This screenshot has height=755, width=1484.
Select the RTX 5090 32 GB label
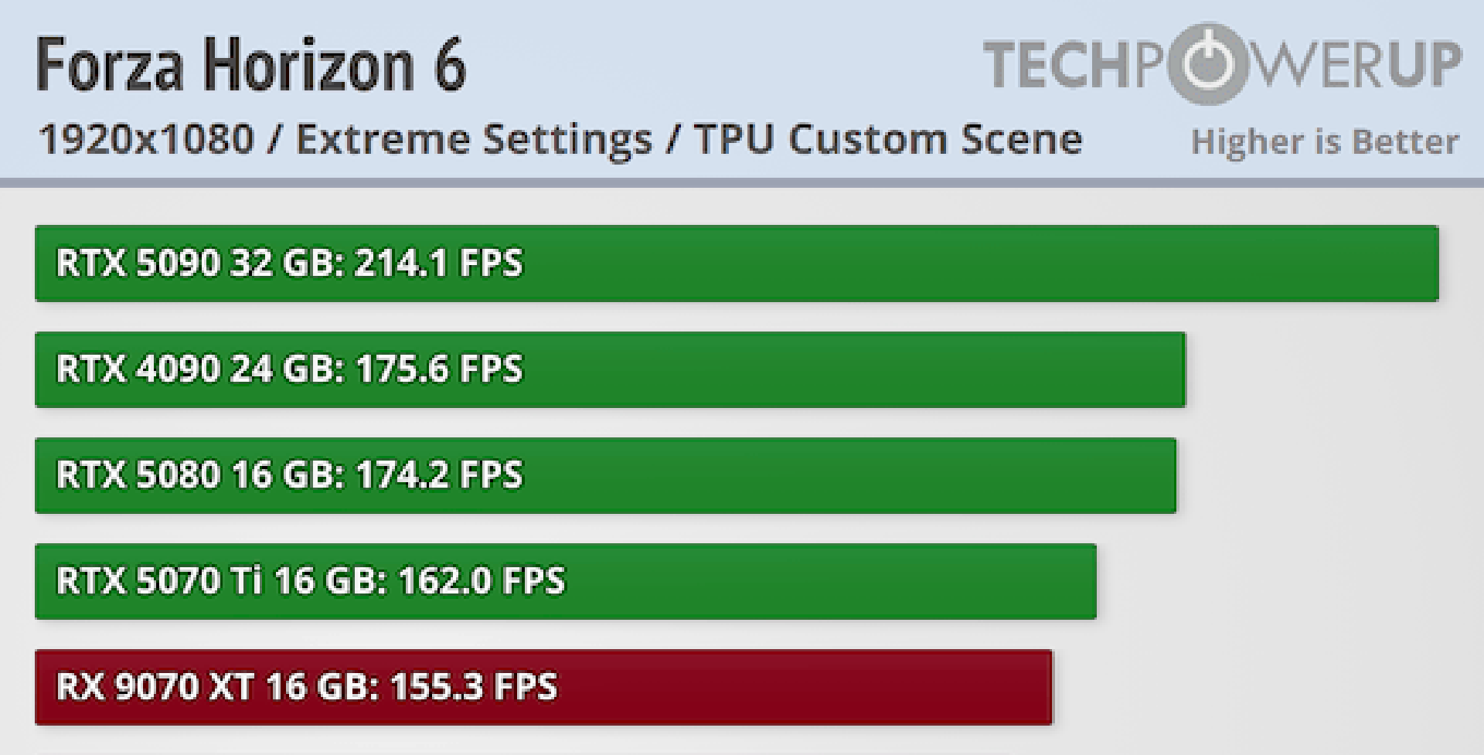[200, 263]
